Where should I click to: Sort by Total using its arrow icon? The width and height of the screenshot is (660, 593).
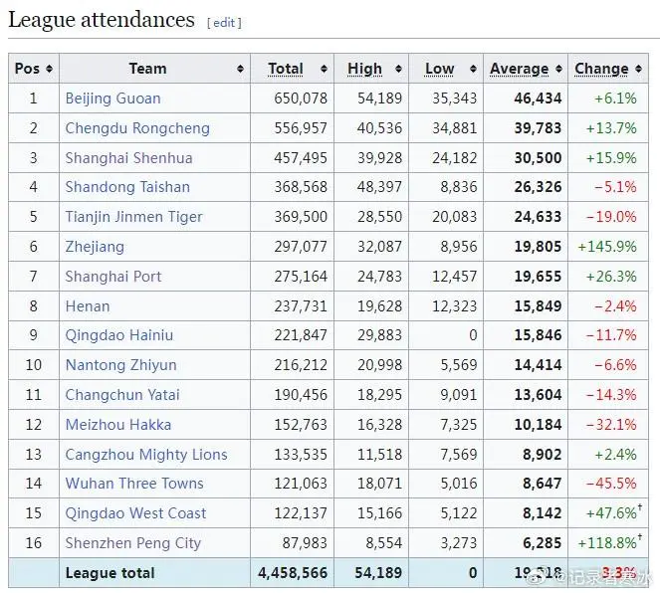(324, 69)
